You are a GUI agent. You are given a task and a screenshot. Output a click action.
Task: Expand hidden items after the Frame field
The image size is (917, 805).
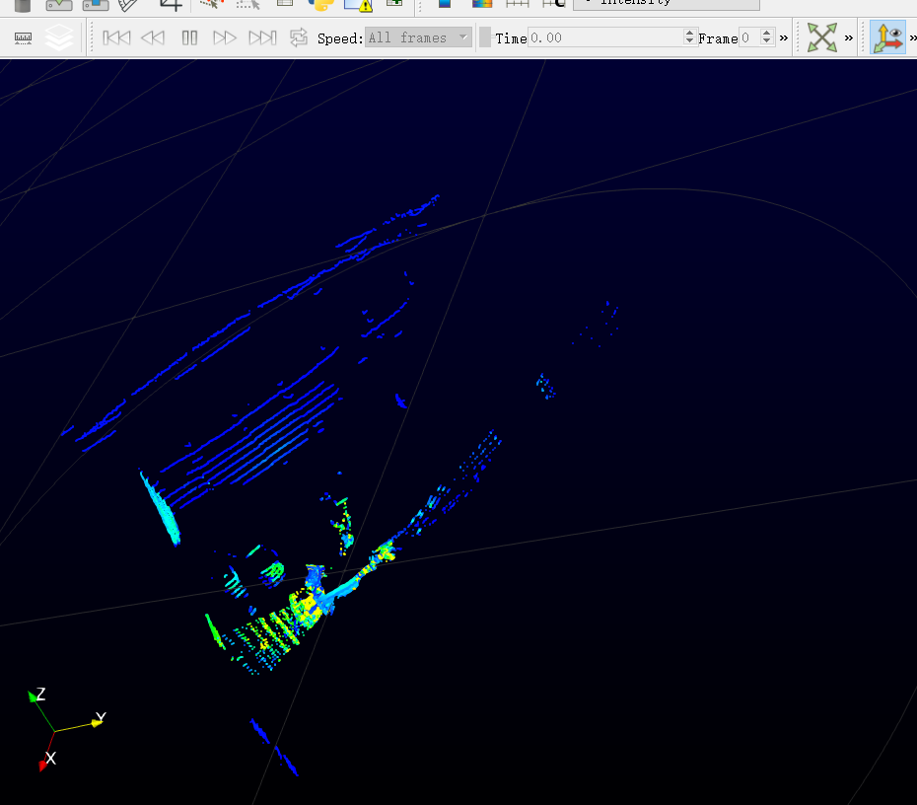pyautogui.click(x=784, y=38)
